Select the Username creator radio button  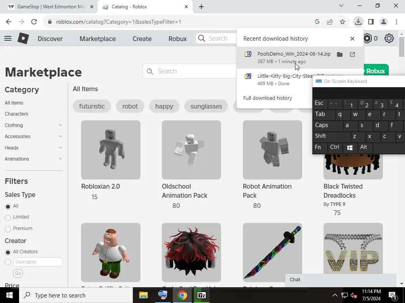point(8,262)
